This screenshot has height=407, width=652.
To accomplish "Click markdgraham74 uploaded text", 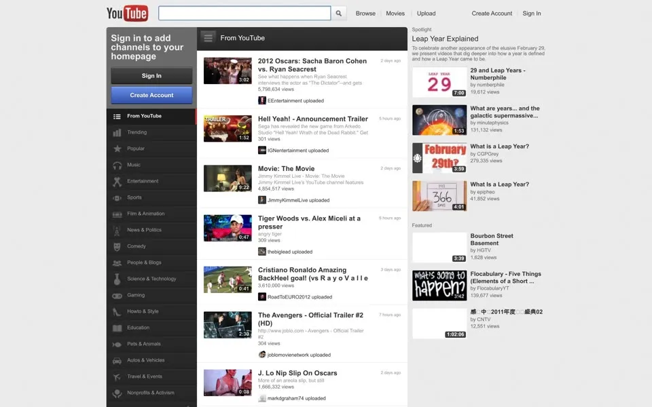I will (x=297, y=398).
